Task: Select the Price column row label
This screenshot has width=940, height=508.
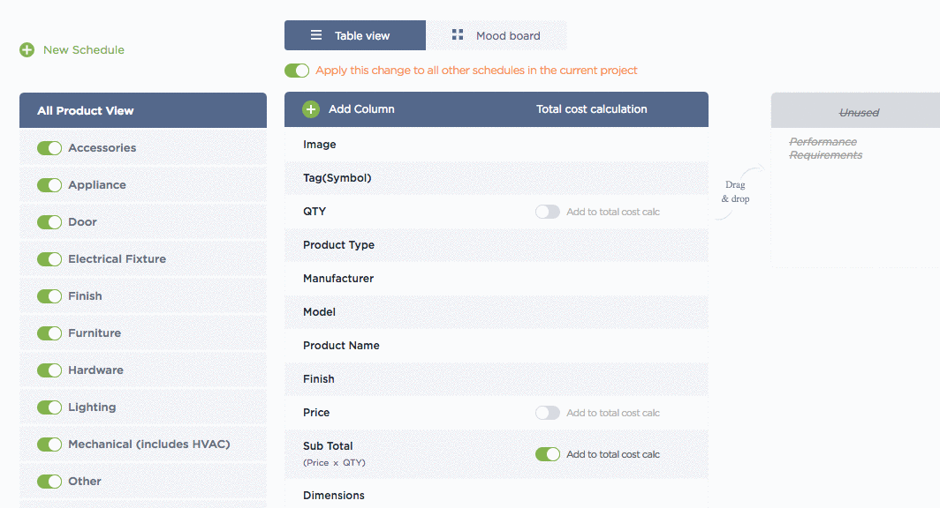Action: point(316,412)
